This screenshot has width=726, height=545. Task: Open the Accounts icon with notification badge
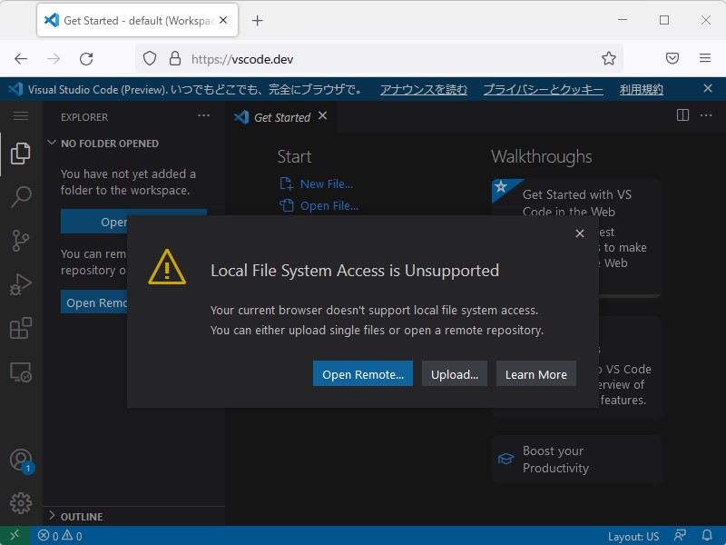tap(20, 460)
